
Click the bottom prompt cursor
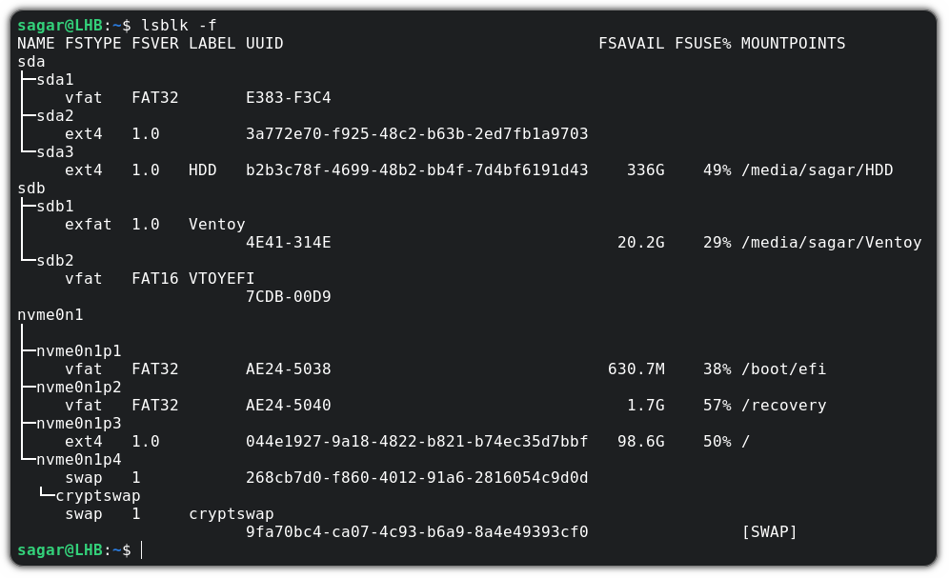[142, 550]
